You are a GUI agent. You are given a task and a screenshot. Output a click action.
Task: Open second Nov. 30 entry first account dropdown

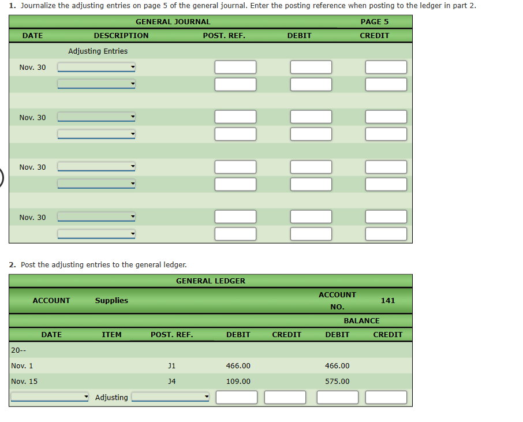click(96, 117)
